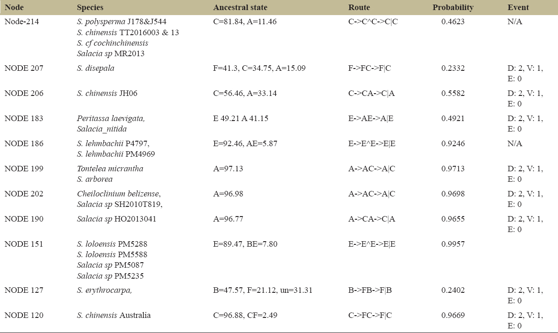This screenshot has height=333, width=558.
Task: Click the route B->FB->F|B
Action: point(370,290)
